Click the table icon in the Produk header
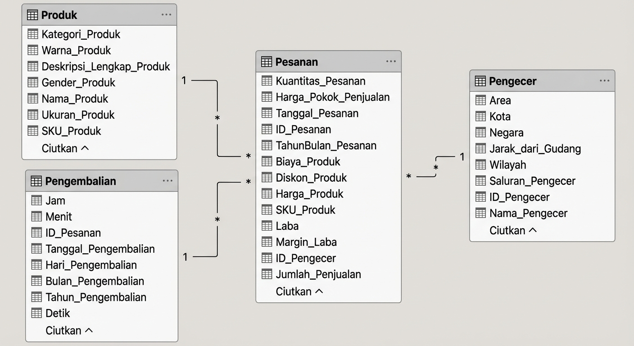The width and height of the screenshot is (634, 346). (x=32, y=14)
